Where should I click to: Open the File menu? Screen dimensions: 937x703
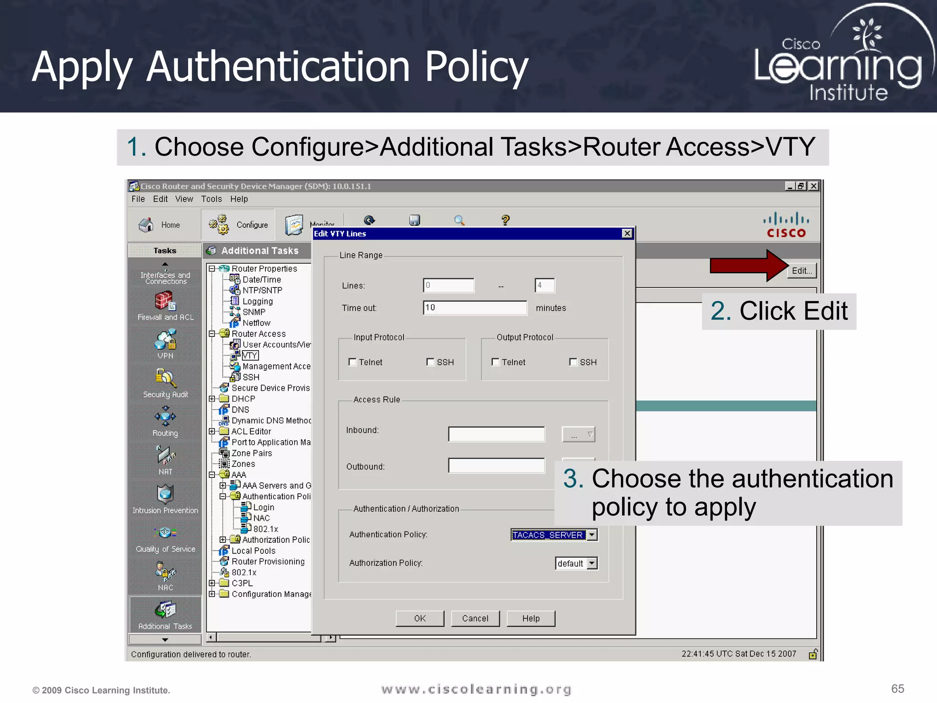138,199
